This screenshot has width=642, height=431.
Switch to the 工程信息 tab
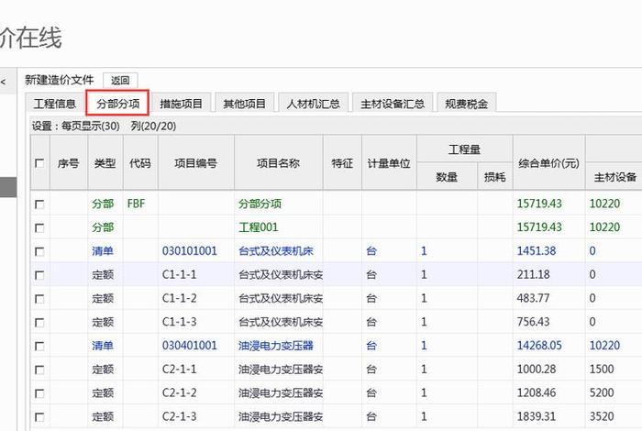click(55, 104)
